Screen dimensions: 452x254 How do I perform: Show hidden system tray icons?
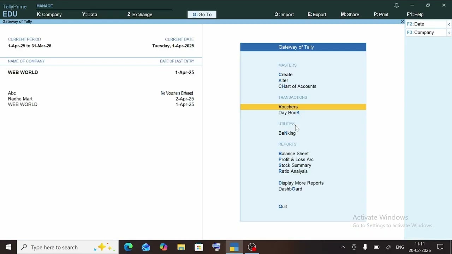coord(343,247)
